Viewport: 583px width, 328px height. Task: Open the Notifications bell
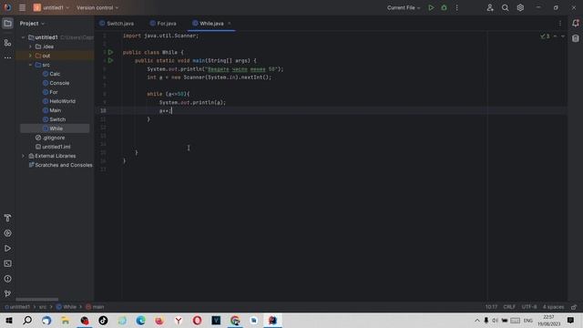(575, 23)
